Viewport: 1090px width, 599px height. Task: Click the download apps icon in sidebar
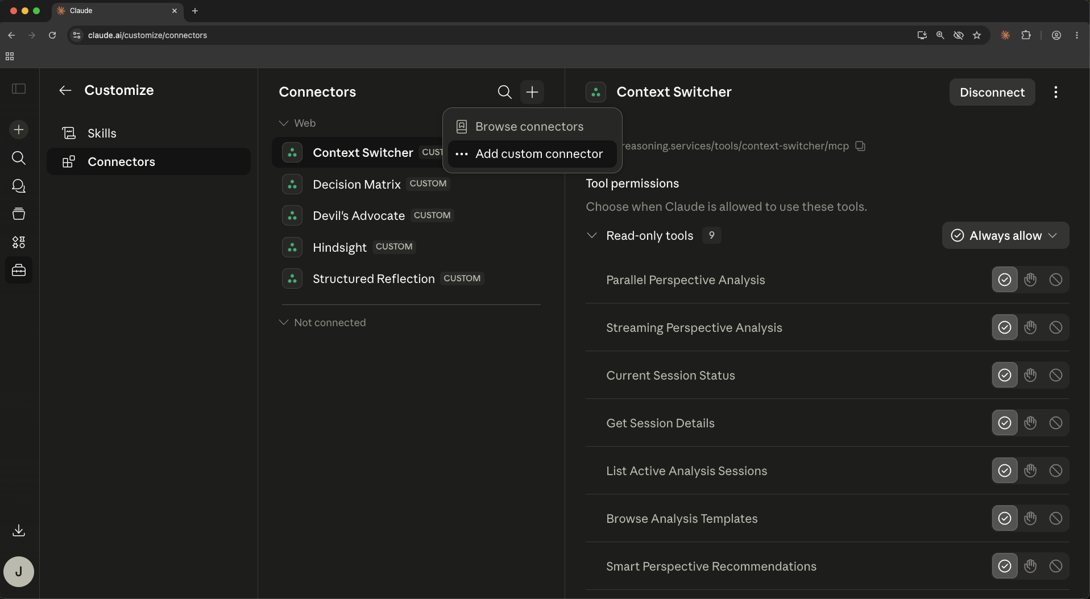pos(19,530)
